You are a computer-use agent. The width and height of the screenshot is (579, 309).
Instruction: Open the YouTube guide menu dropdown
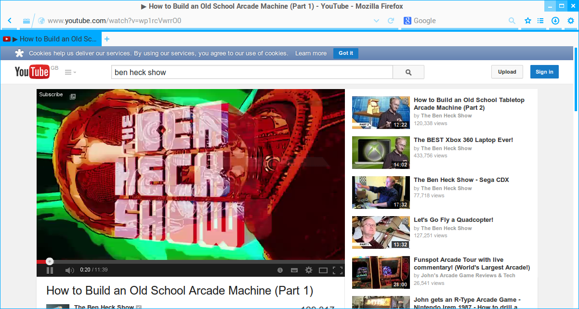point(70,72)
